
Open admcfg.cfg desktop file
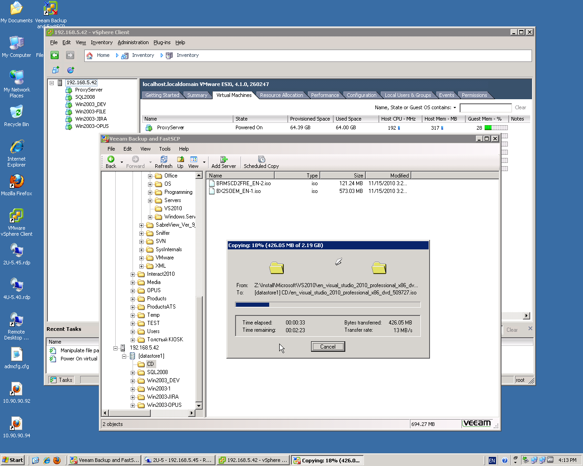[x=16, y=358]
